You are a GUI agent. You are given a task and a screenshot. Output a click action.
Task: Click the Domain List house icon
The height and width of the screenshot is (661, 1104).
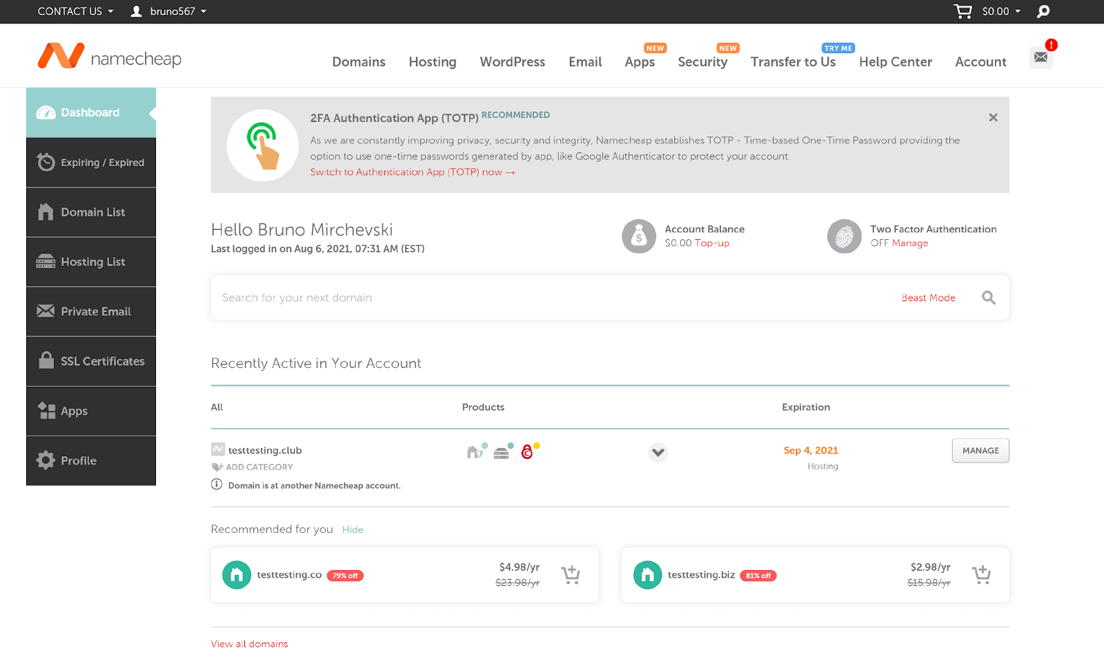coord(46,212)
